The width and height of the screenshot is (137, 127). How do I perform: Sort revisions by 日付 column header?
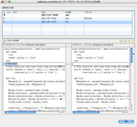tap(53, 12)
